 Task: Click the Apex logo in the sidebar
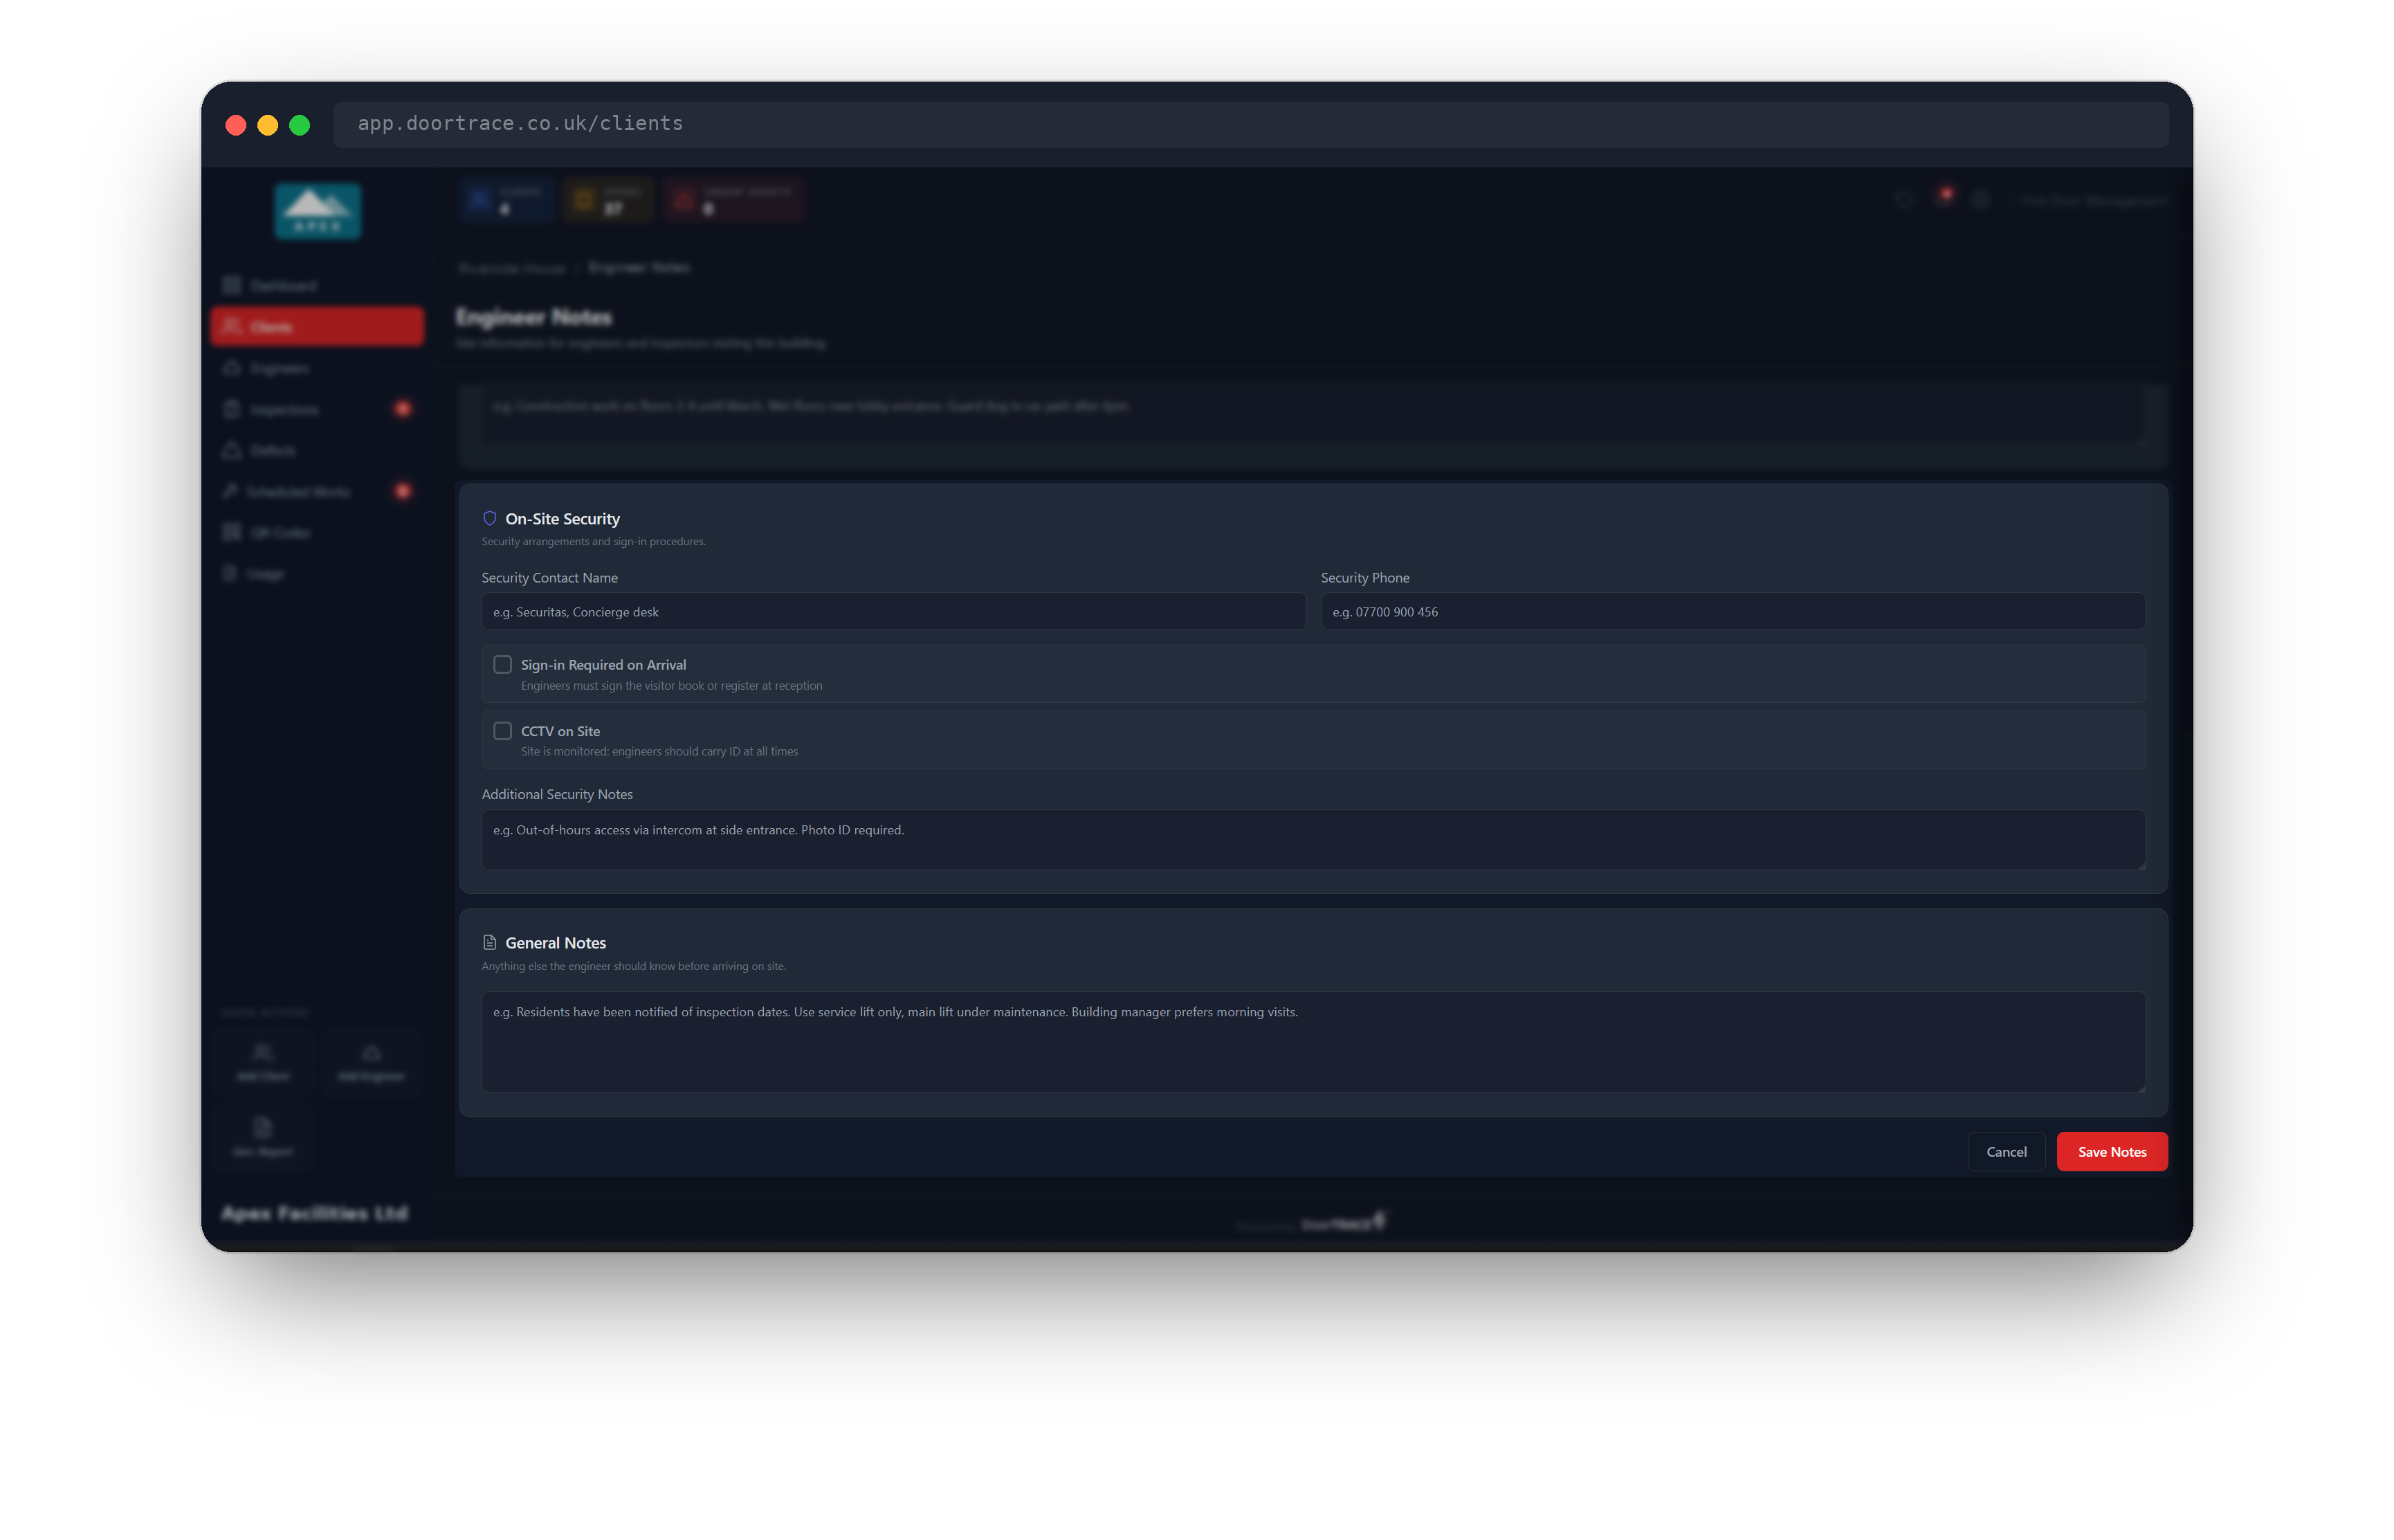[318, 211]
